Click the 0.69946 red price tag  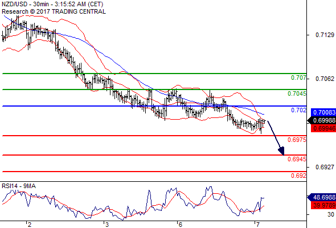(x=323, y=128)
